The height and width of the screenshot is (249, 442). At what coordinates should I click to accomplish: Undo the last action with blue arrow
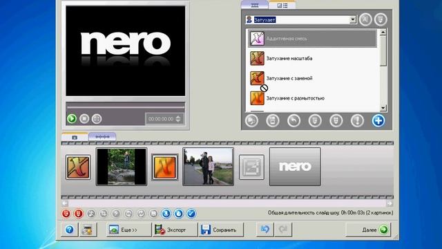[x=265, y=230]
